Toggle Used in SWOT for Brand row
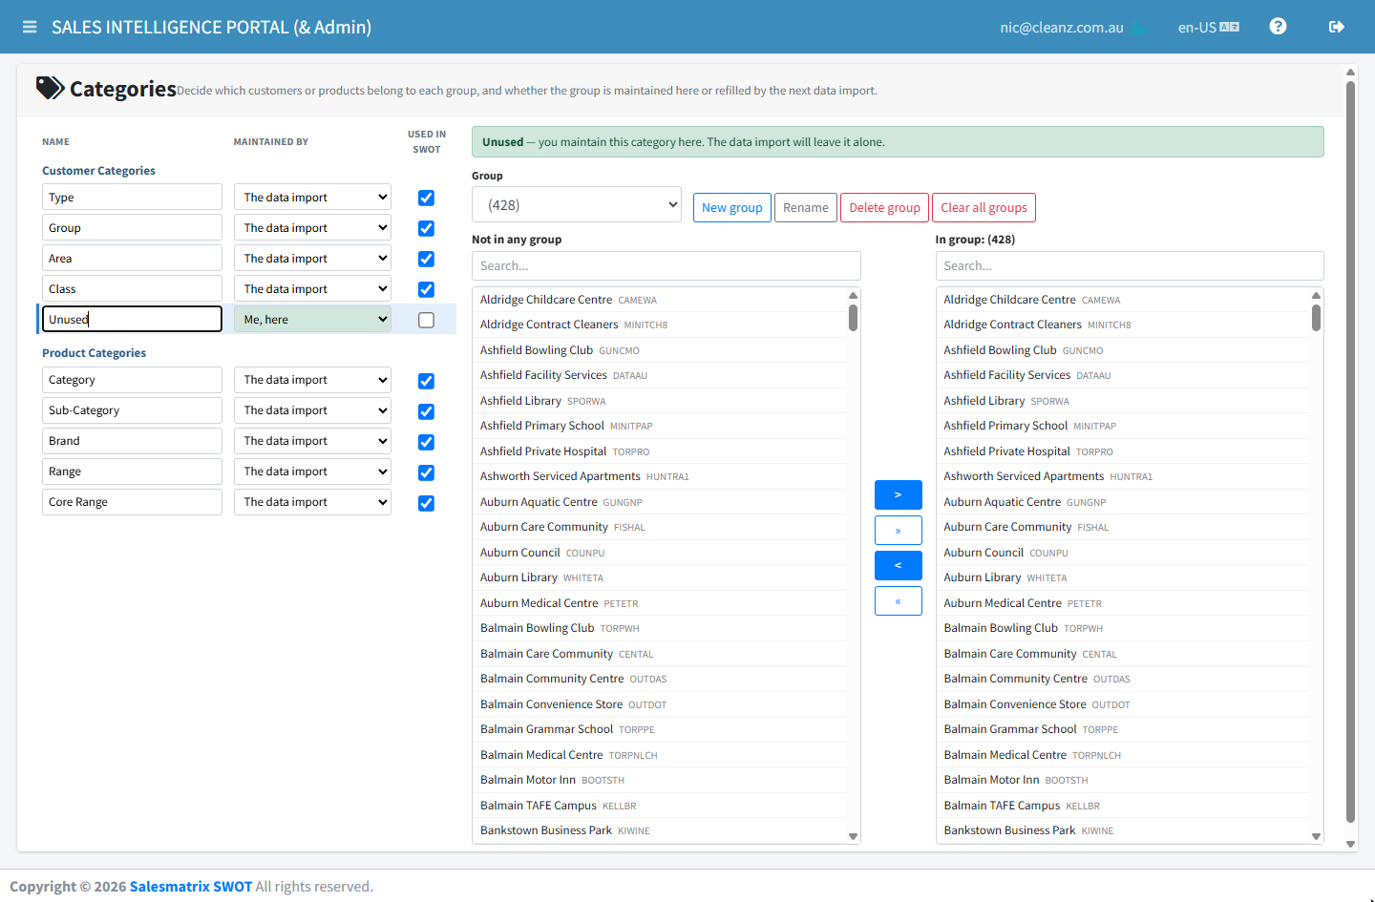Screen dimensions: 1375x902 pyautogui.click(x=426, y=442)
